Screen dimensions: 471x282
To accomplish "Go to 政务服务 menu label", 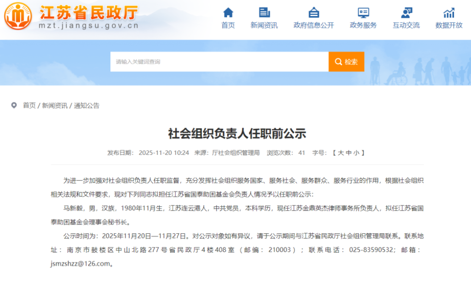I will (363, 25).
